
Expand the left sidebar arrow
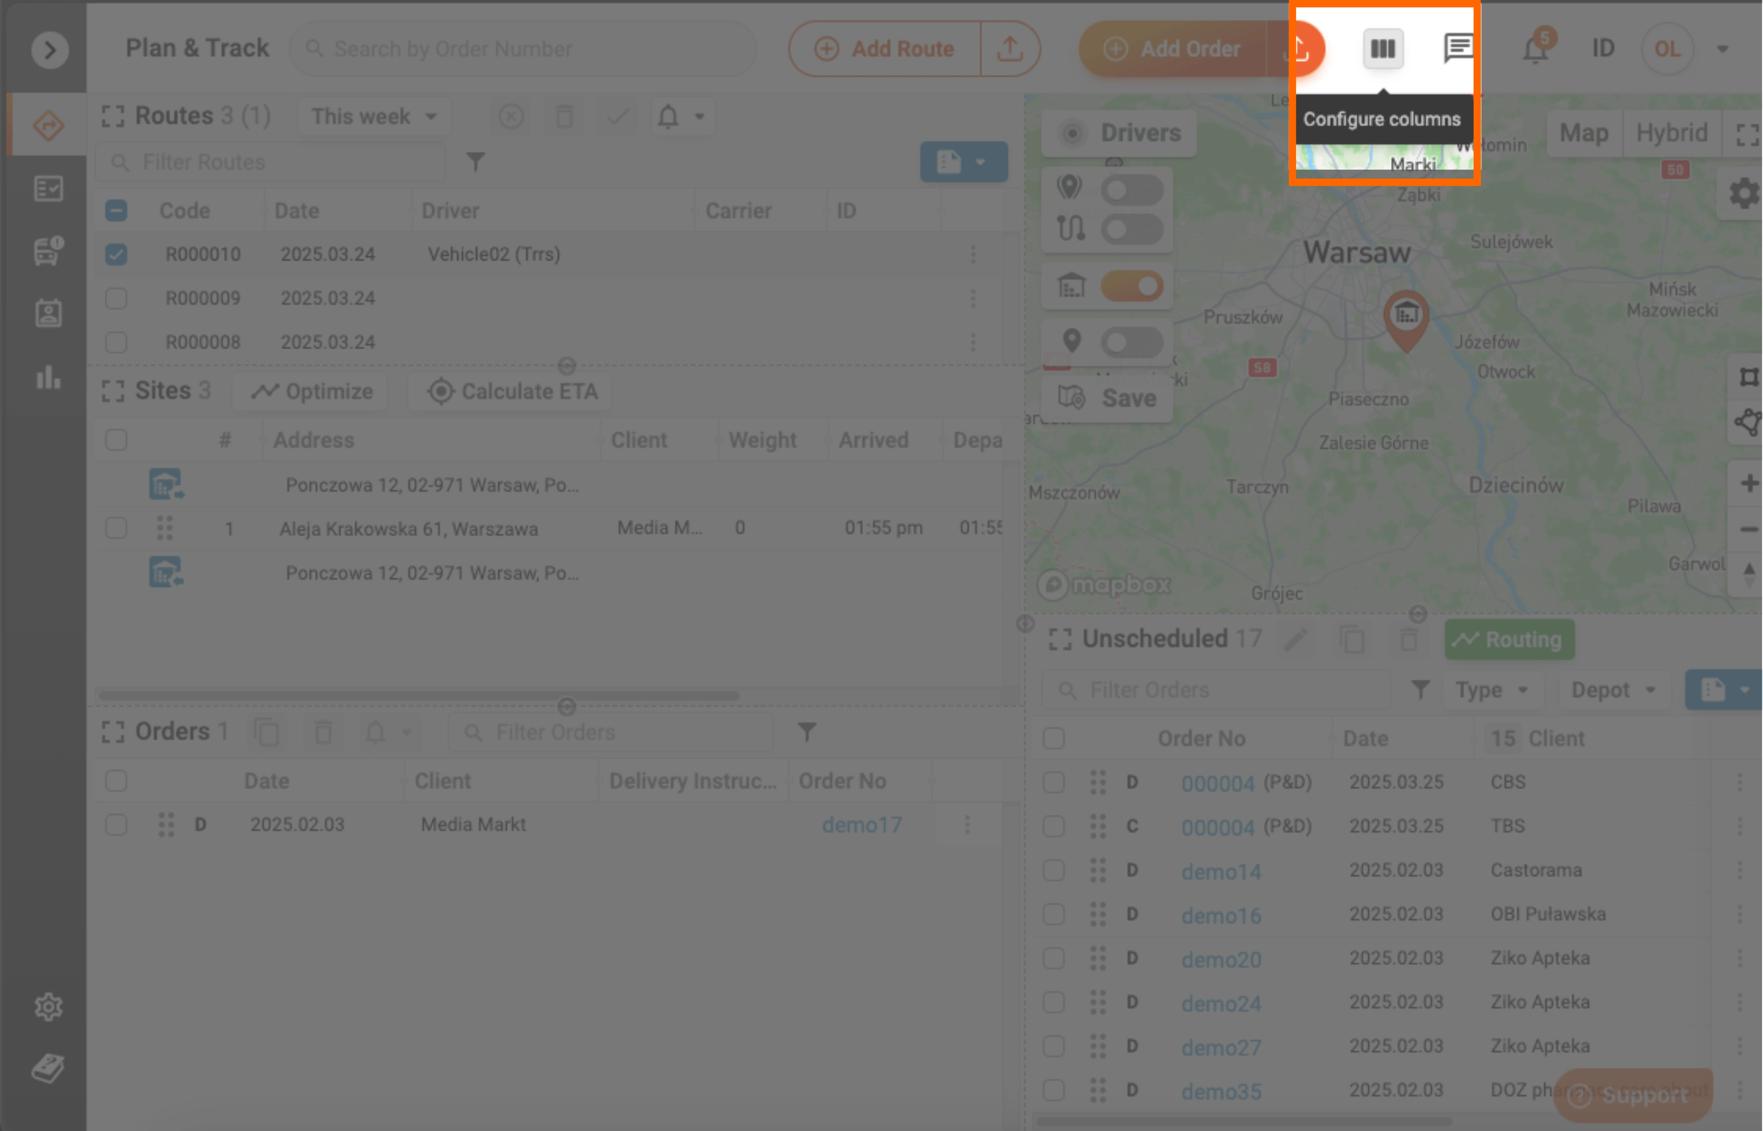click(x=50, y=50)
